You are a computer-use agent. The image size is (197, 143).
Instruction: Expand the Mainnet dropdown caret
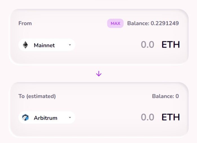coord(70,45)
